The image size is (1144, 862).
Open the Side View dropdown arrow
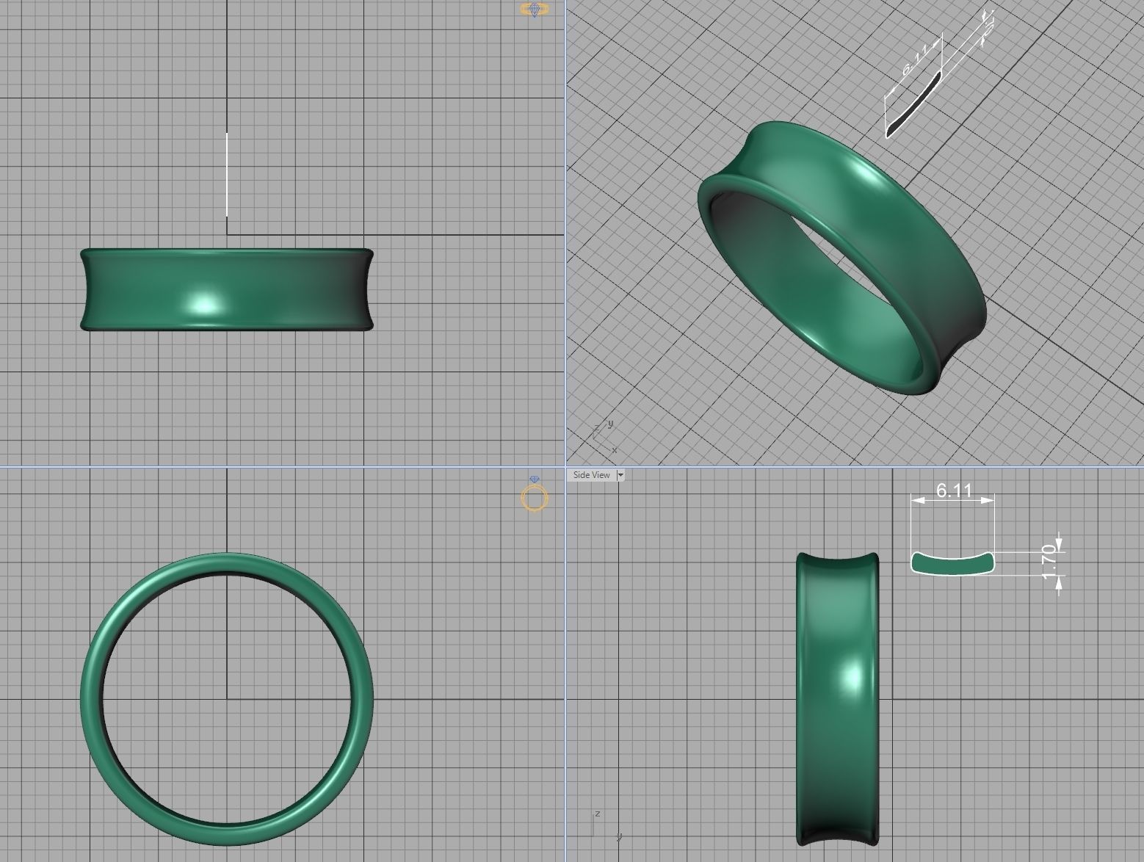(x=620, y=475)
